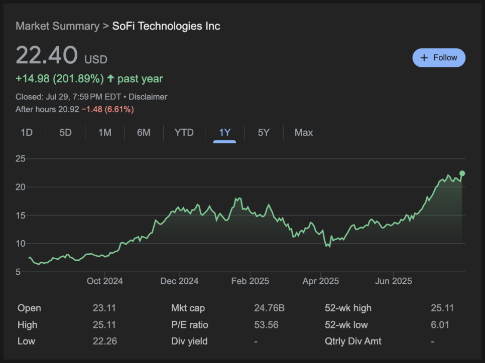The image size is (485, 363).
Task: Click the Jun 2025 axis label
Action: tap(394, 281)
